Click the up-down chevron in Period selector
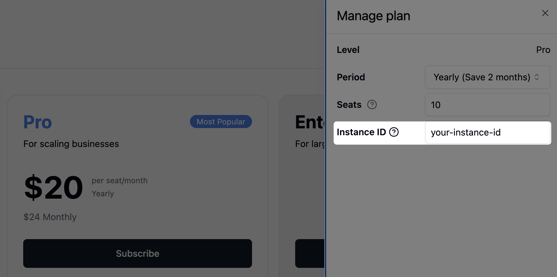This screenshot has width=557, height=277. pyautogui.click(x=536, y=77)
